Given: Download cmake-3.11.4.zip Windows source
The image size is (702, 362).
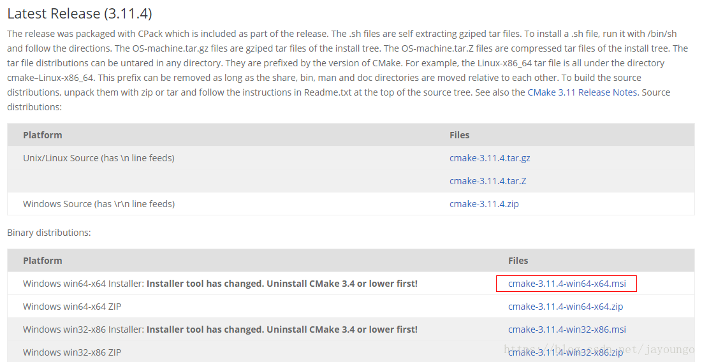Looking at the screenshot, I should (484, 203).
